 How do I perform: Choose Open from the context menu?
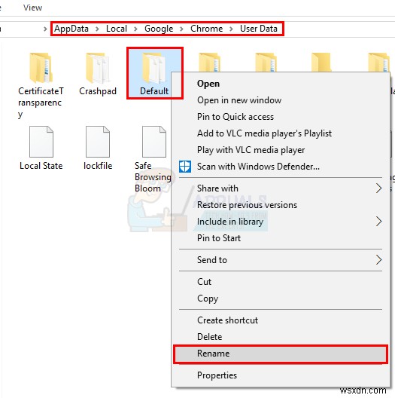281,84
